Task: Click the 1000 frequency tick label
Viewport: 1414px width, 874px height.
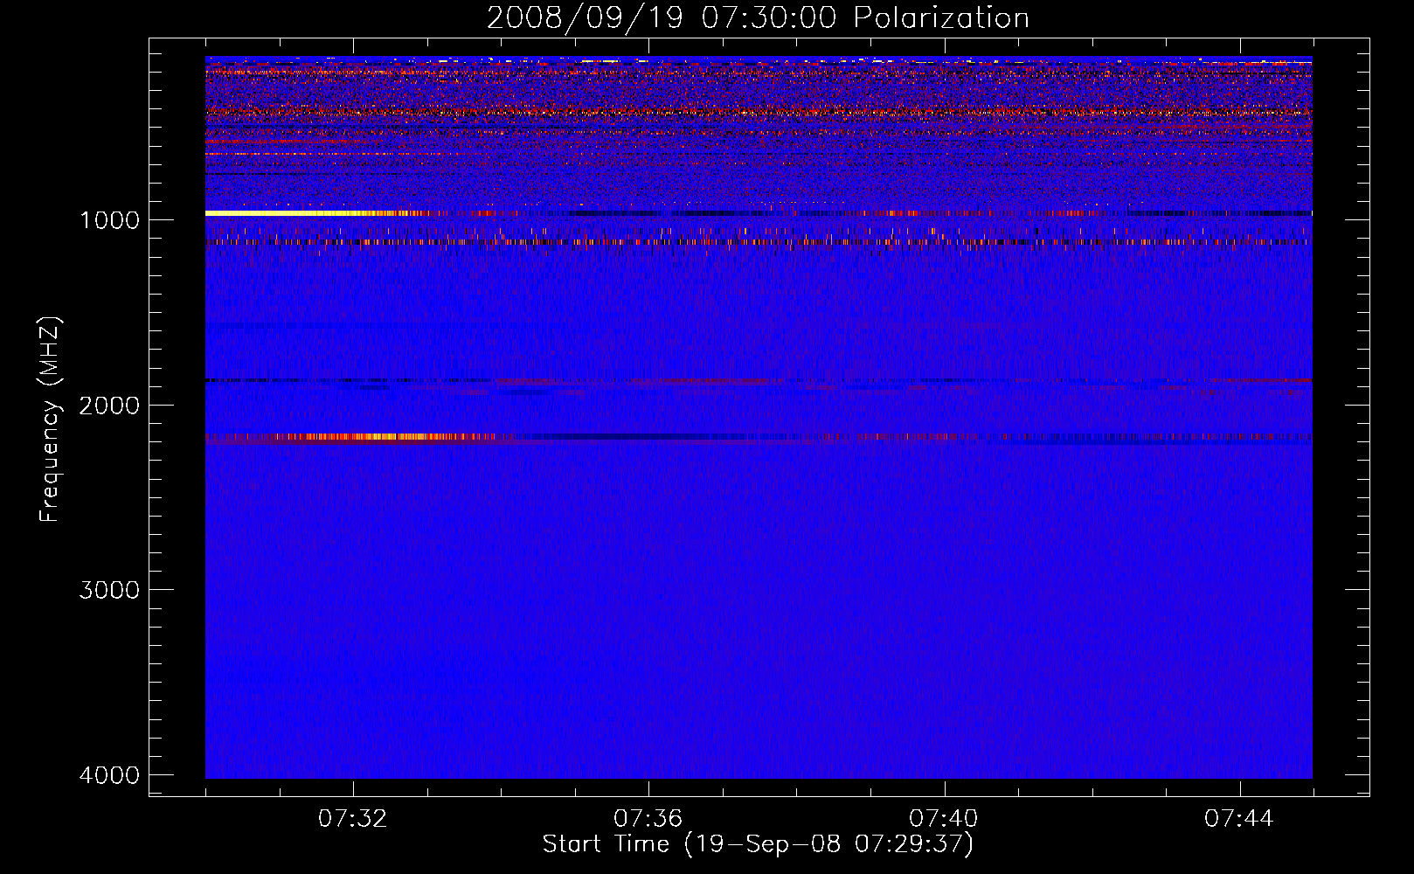Action: coord(109,220)
